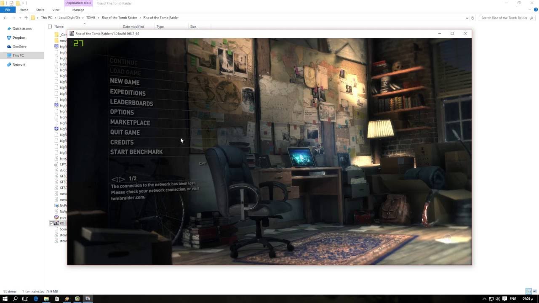539x303 pixels.
Task: Open Microsoft Store taskbar icon
Action: [x=56, y=299]
